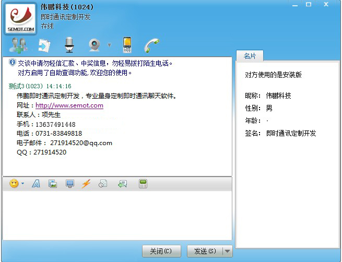Screen dimensions: 342x262
Task: Click the 对方使用的是安装版 text
Action: click(273, 75)
